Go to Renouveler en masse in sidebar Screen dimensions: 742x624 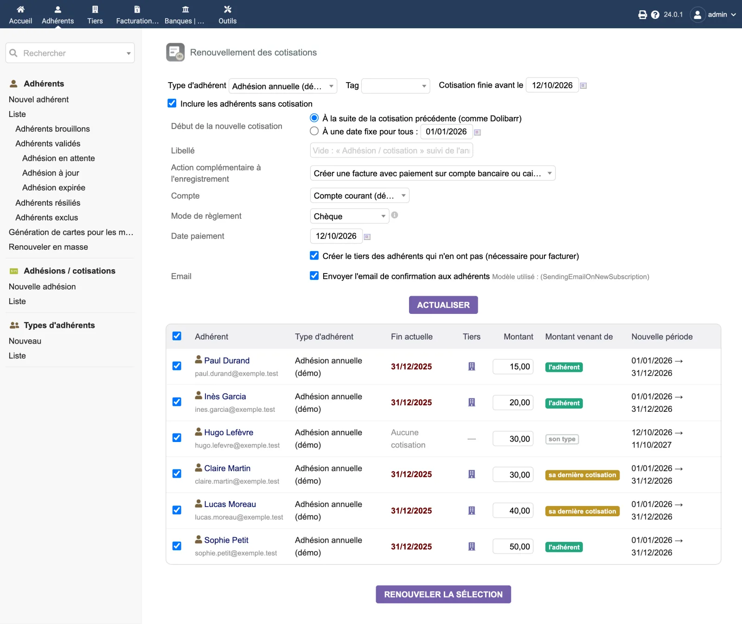[48, 247]
